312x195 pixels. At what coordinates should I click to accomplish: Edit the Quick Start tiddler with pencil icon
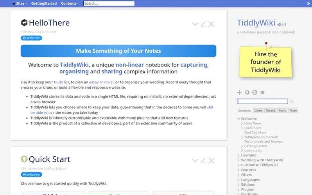tap(203, 161)
